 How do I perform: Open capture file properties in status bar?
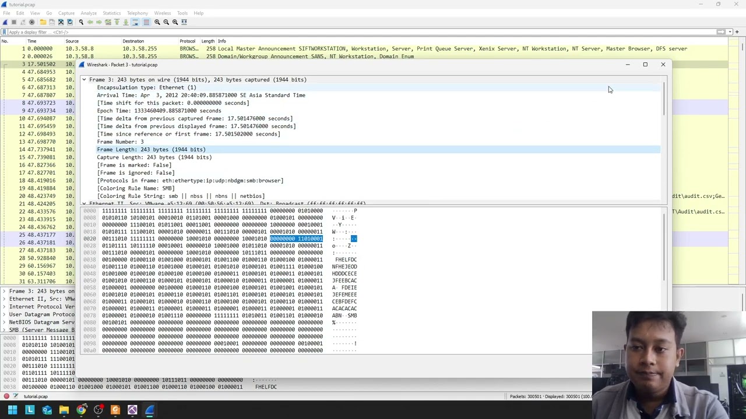16,396
